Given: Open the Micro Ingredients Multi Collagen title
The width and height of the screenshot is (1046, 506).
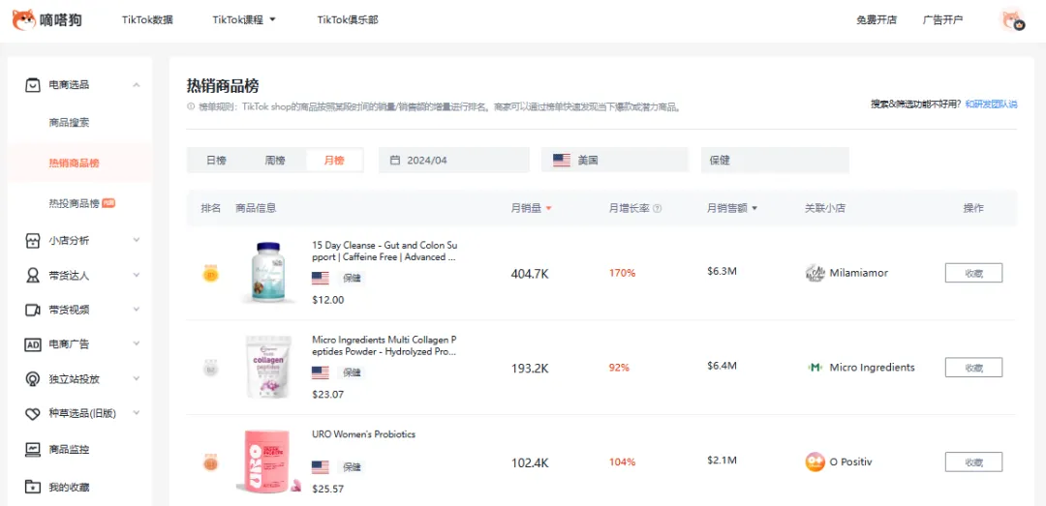Looking at the screenshot, I should pyautogui.click(x=385, y=345).
